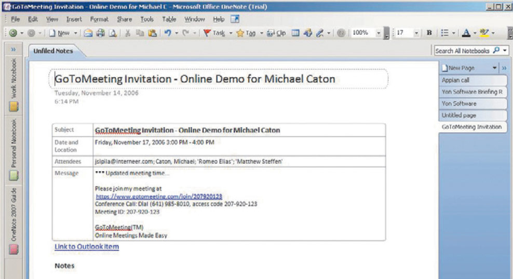Toggle bulleted list formatting
The image size is (513, 279).
pyautogui.click(x=444, y=33)
